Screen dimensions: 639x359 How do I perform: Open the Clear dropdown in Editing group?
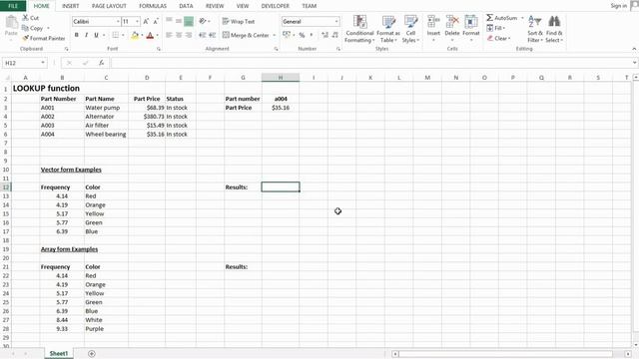pyautogui.click(x=498, y=38)
